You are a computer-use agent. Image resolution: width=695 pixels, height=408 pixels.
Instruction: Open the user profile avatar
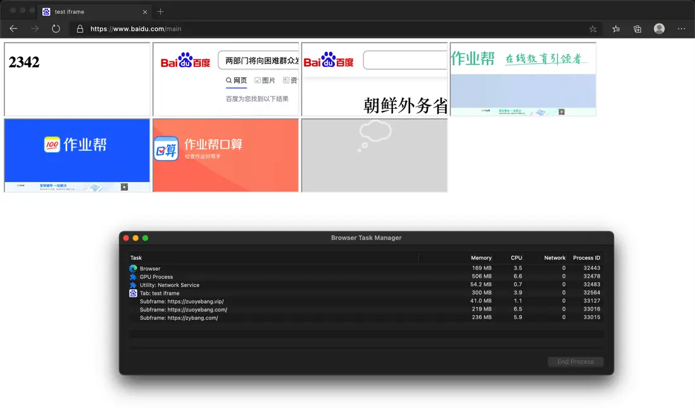click(659, 29)
